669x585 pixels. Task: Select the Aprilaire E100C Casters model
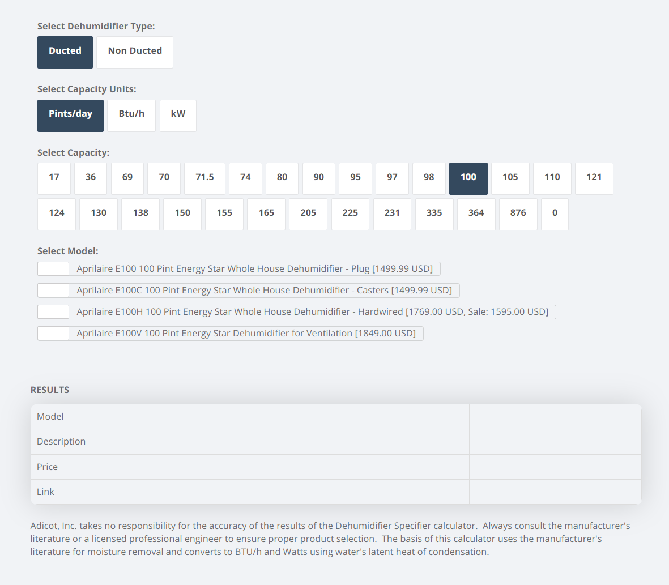pyautogui.click(x=53, y=290)
